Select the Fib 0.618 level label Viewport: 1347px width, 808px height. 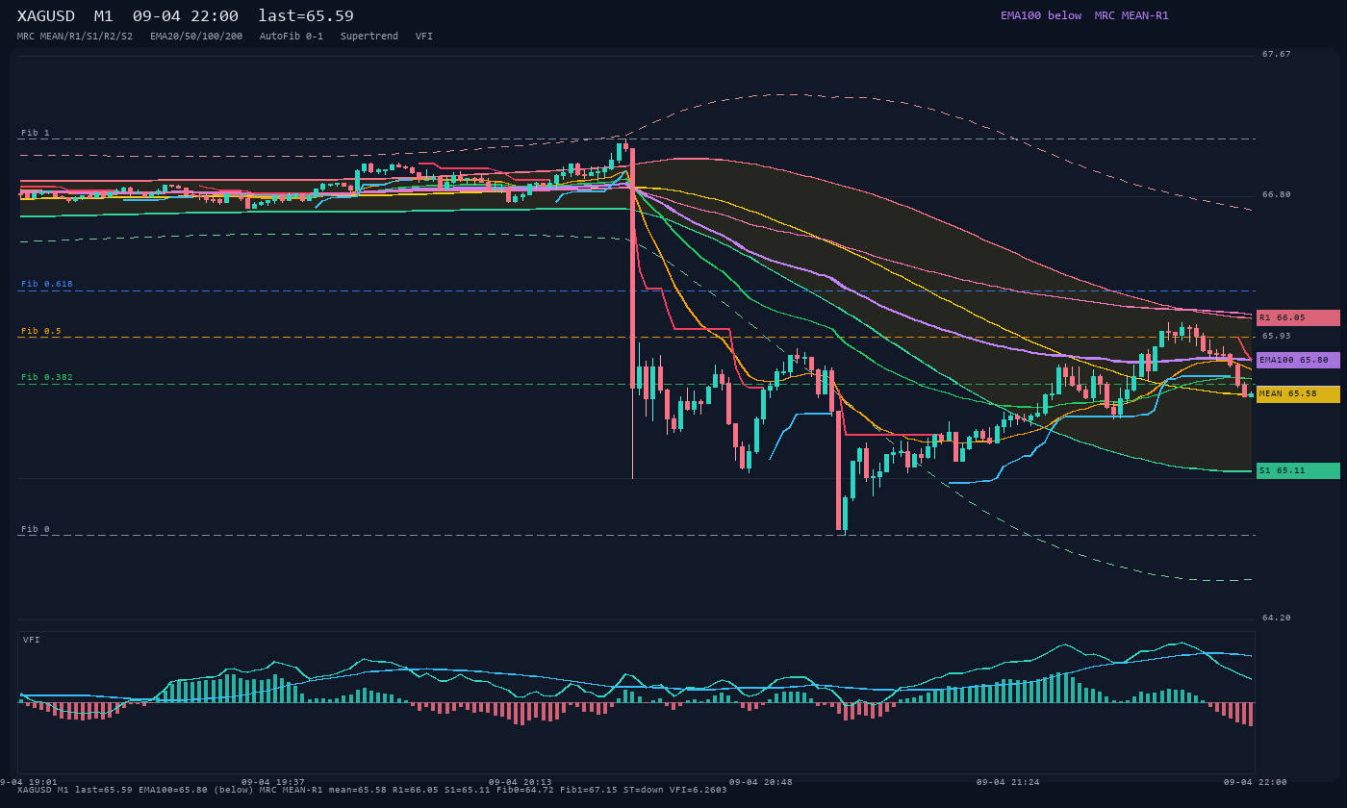point(47,284)
